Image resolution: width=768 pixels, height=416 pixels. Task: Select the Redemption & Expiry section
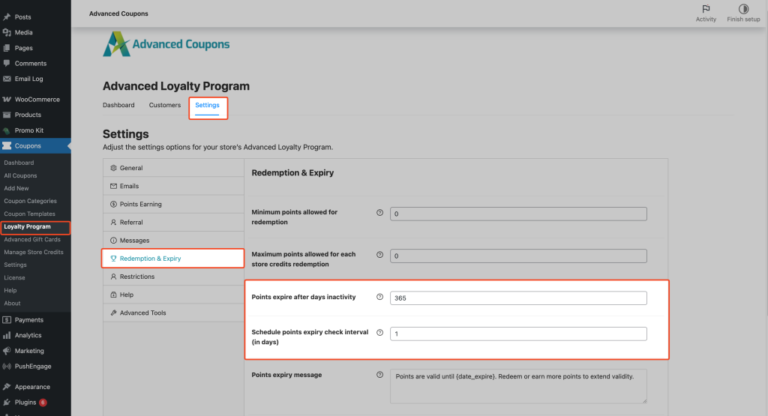click(173, 259)
